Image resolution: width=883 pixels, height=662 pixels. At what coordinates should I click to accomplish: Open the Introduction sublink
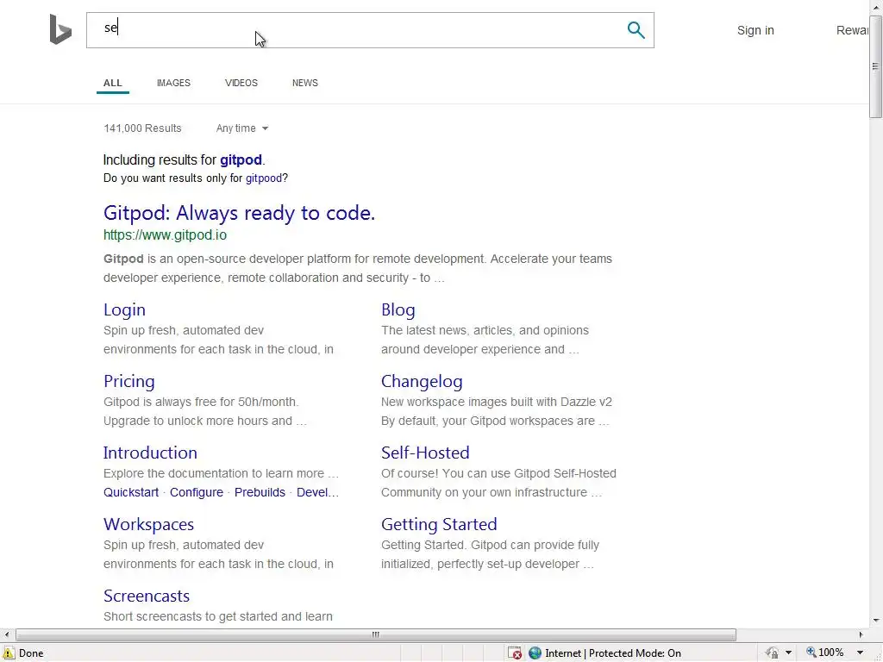pyautogui.click(x=150, y=453)
